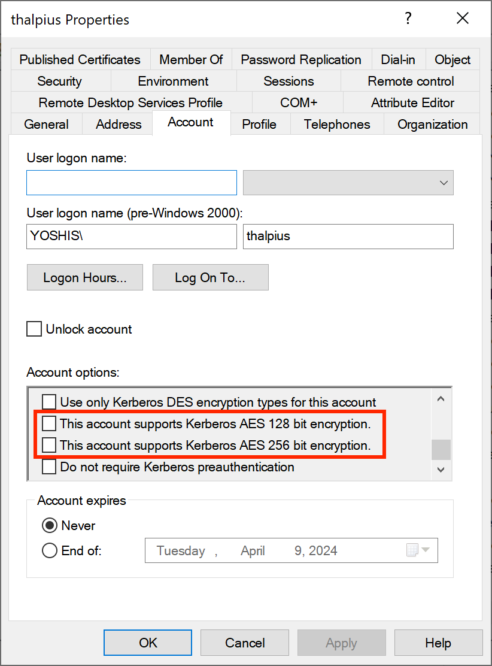The width and height of the screenshot is (492, 666).
Task: Go to the Security tab
Action: (x=59, y=81)
